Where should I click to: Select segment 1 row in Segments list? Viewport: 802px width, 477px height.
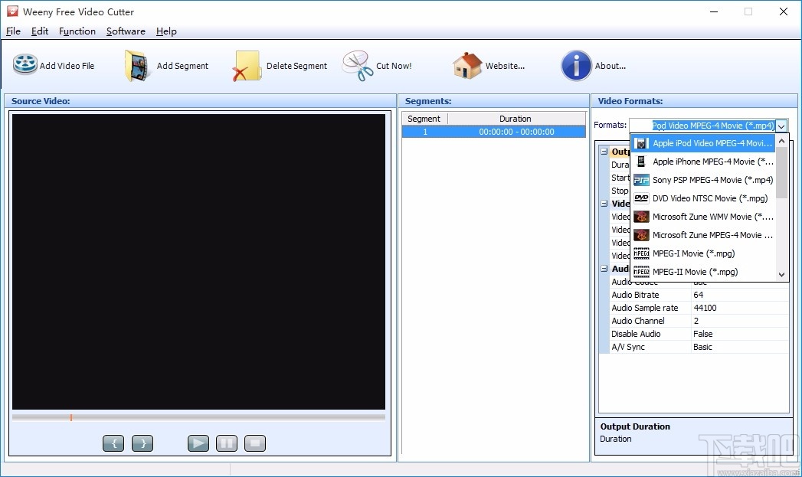pos(493,132)
